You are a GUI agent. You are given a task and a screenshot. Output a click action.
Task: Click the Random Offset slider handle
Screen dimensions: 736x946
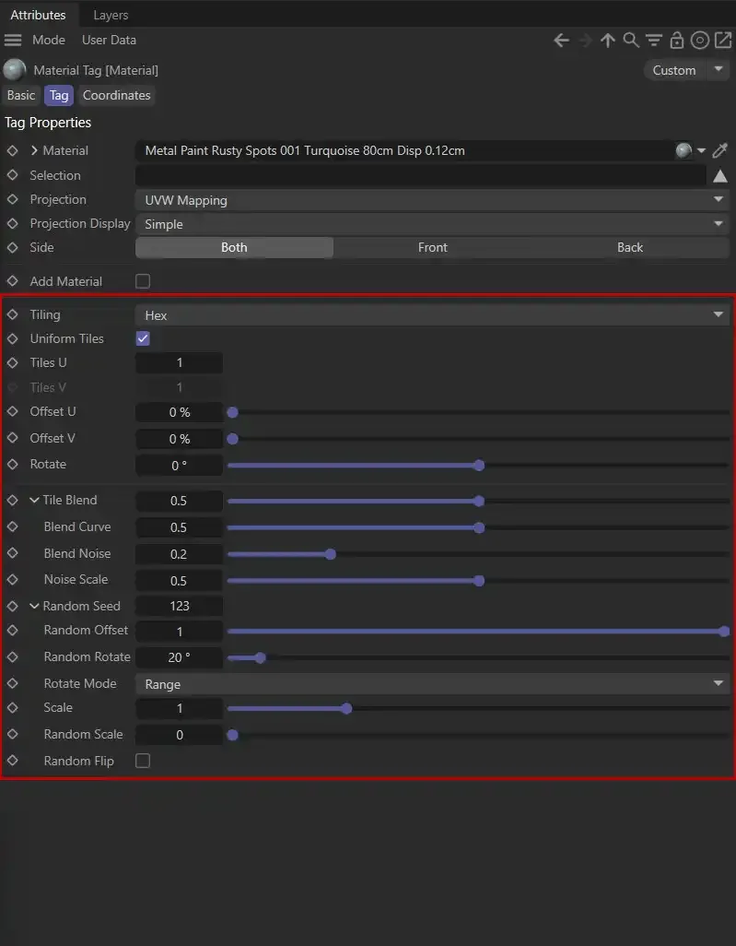click(725, 632)
